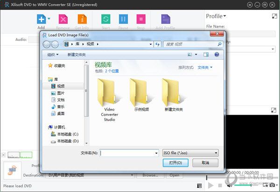Click the Add file icon in the toolbar
Image resolution: width=280 pixels, height=192 pixels.
click(41, 19)
